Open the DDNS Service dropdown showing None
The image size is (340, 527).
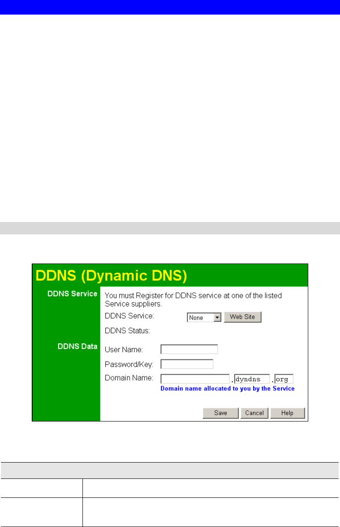click(204, 317)
